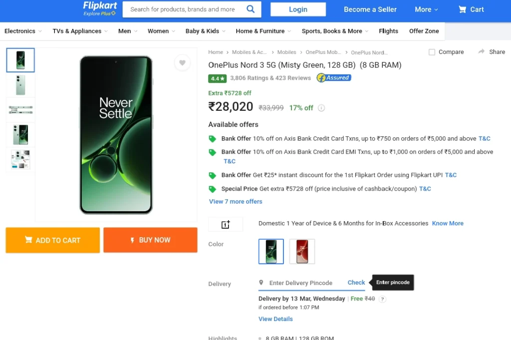Screen dimensions: 511x340
Task: Go to Flights menu item
Action: tap(388, 31)
